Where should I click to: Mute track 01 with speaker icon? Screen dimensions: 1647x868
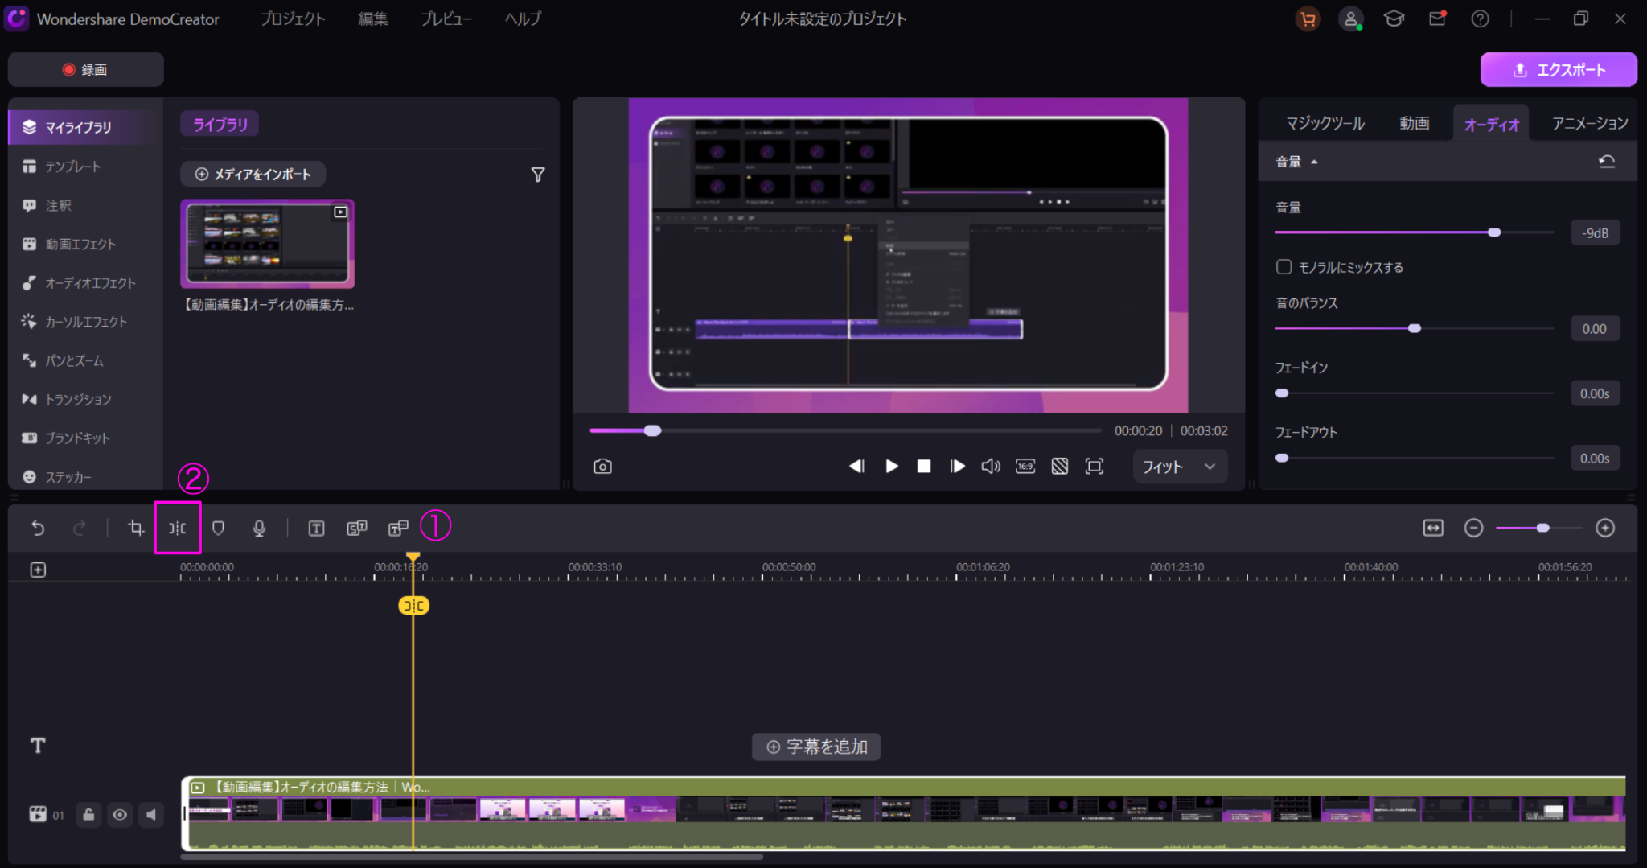click(151, 815)
